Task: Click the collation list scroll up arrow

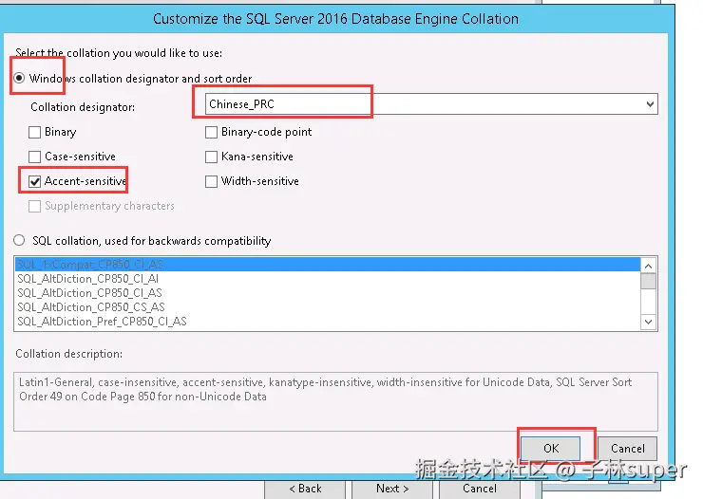Action: tap(648, 266)
